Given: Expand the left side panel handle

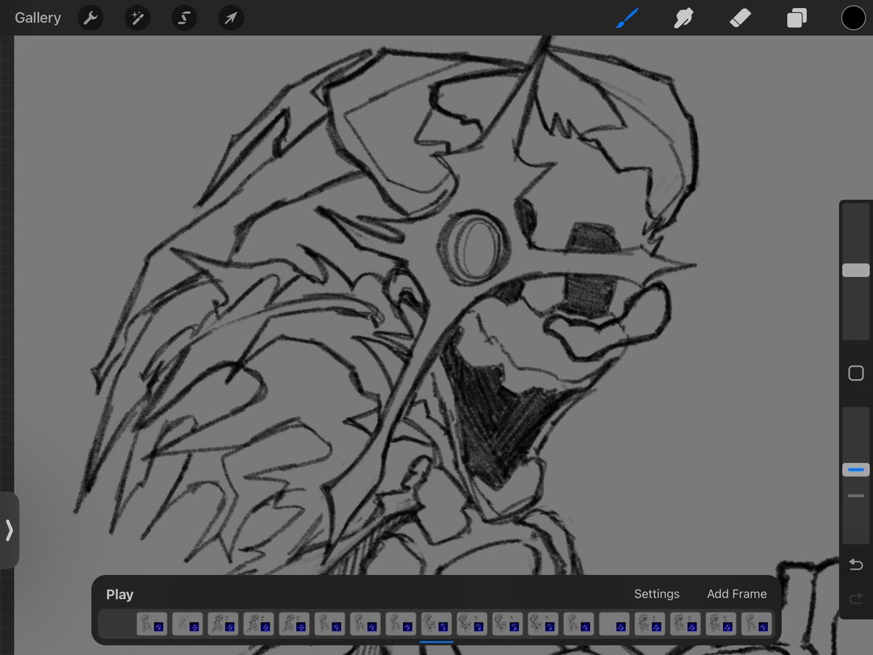Looking at the screenshot, I should (9, 530).
